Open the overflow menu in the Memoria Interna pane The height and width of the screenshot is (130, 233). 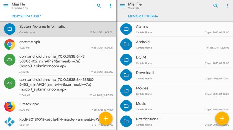[227, 6]
